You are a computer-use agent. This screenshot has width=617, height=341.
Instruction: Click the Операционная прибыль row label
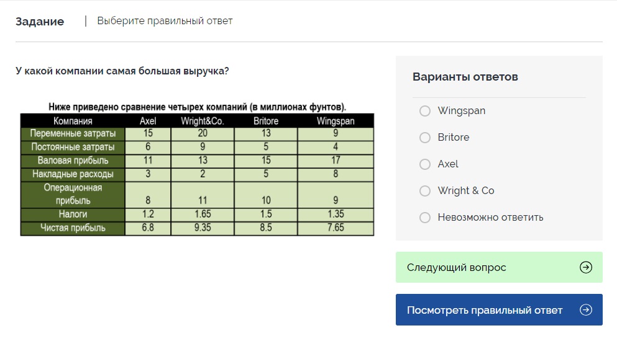[x=73, y=194]
